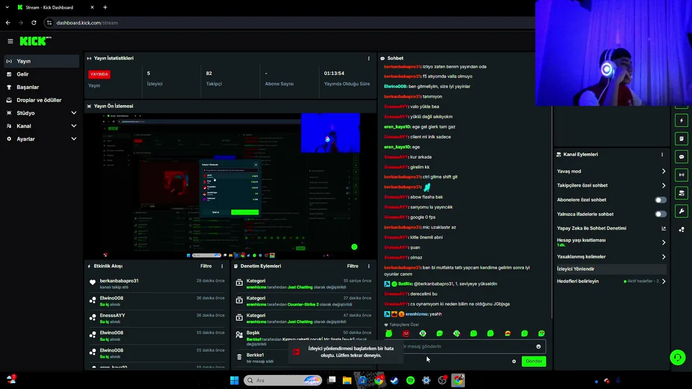
Task: Open the green headset support bubble
Action: (x=677, y=357)
